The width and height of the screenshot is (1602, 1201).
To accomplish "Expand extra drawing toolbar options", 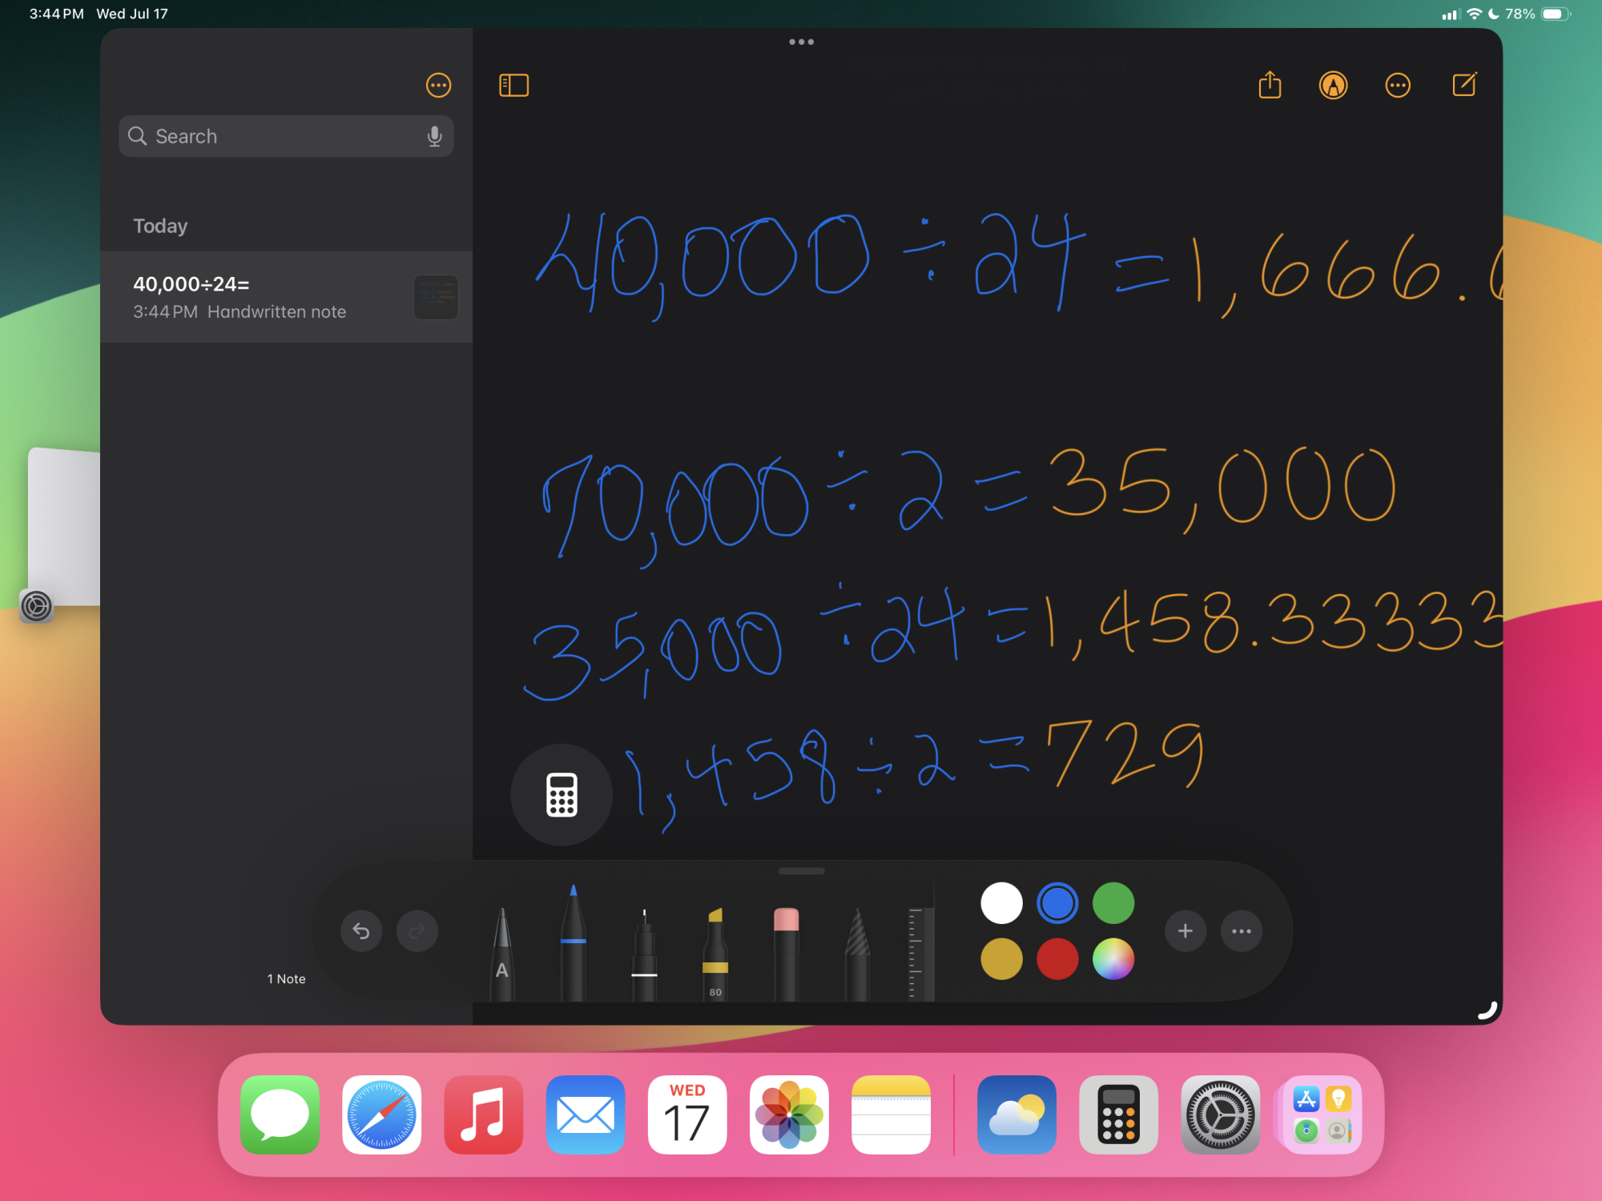I will point(1242,930).
